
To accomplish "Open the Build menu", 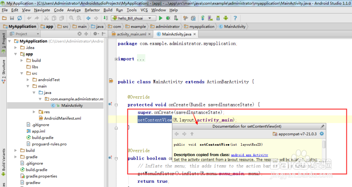I will (108, 10).
